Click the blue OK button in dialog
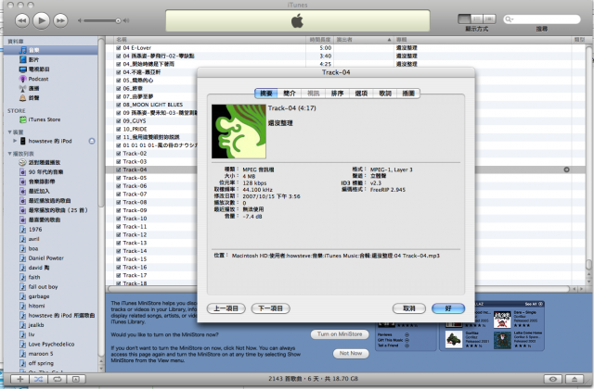The image size is (594, 389). coord(448,308)
